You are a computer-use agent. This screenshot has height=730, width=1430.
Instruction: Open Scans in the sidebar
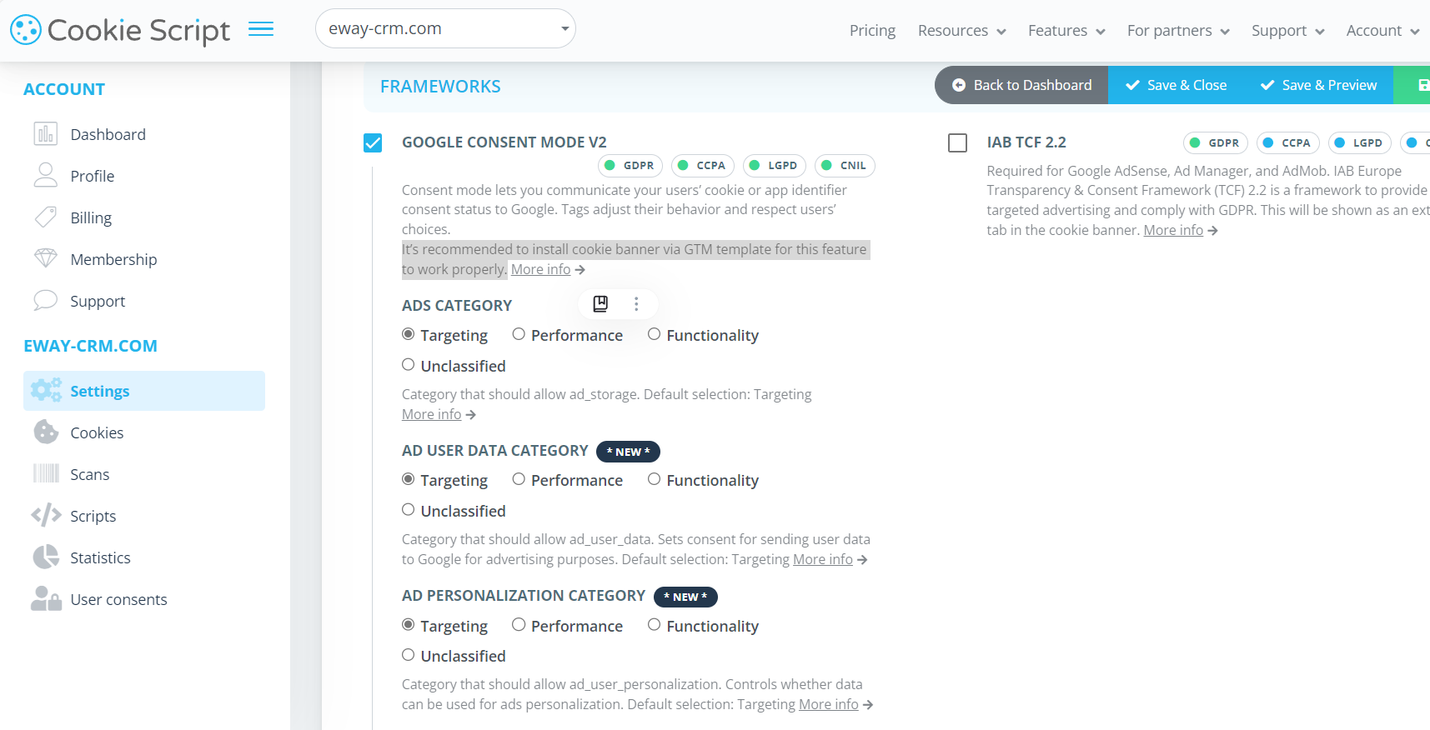89,474
